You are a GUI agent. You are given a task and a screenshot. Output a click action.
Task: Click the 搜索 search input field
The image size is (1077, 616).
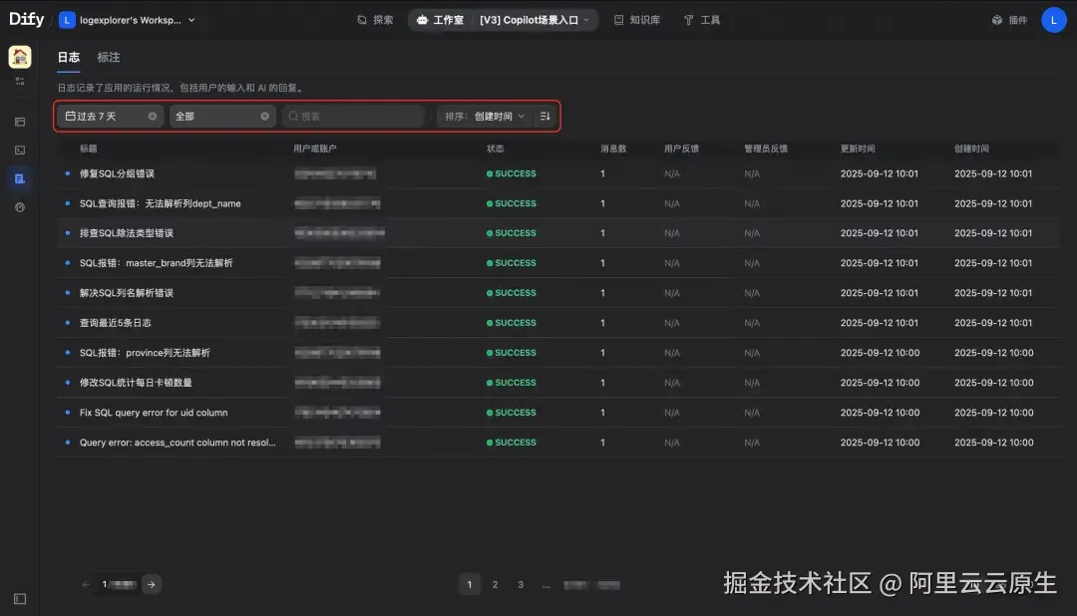(354, 116)
